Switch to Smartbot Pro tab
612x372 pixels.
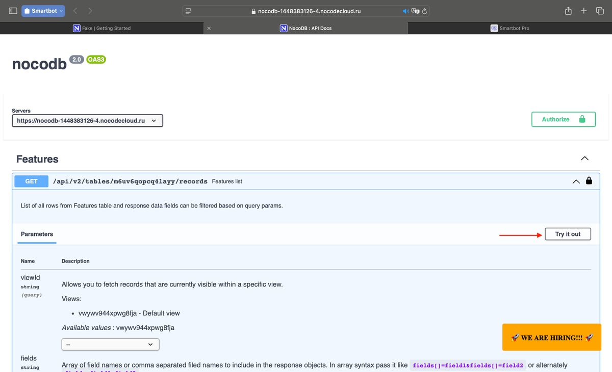pos(509,28)
